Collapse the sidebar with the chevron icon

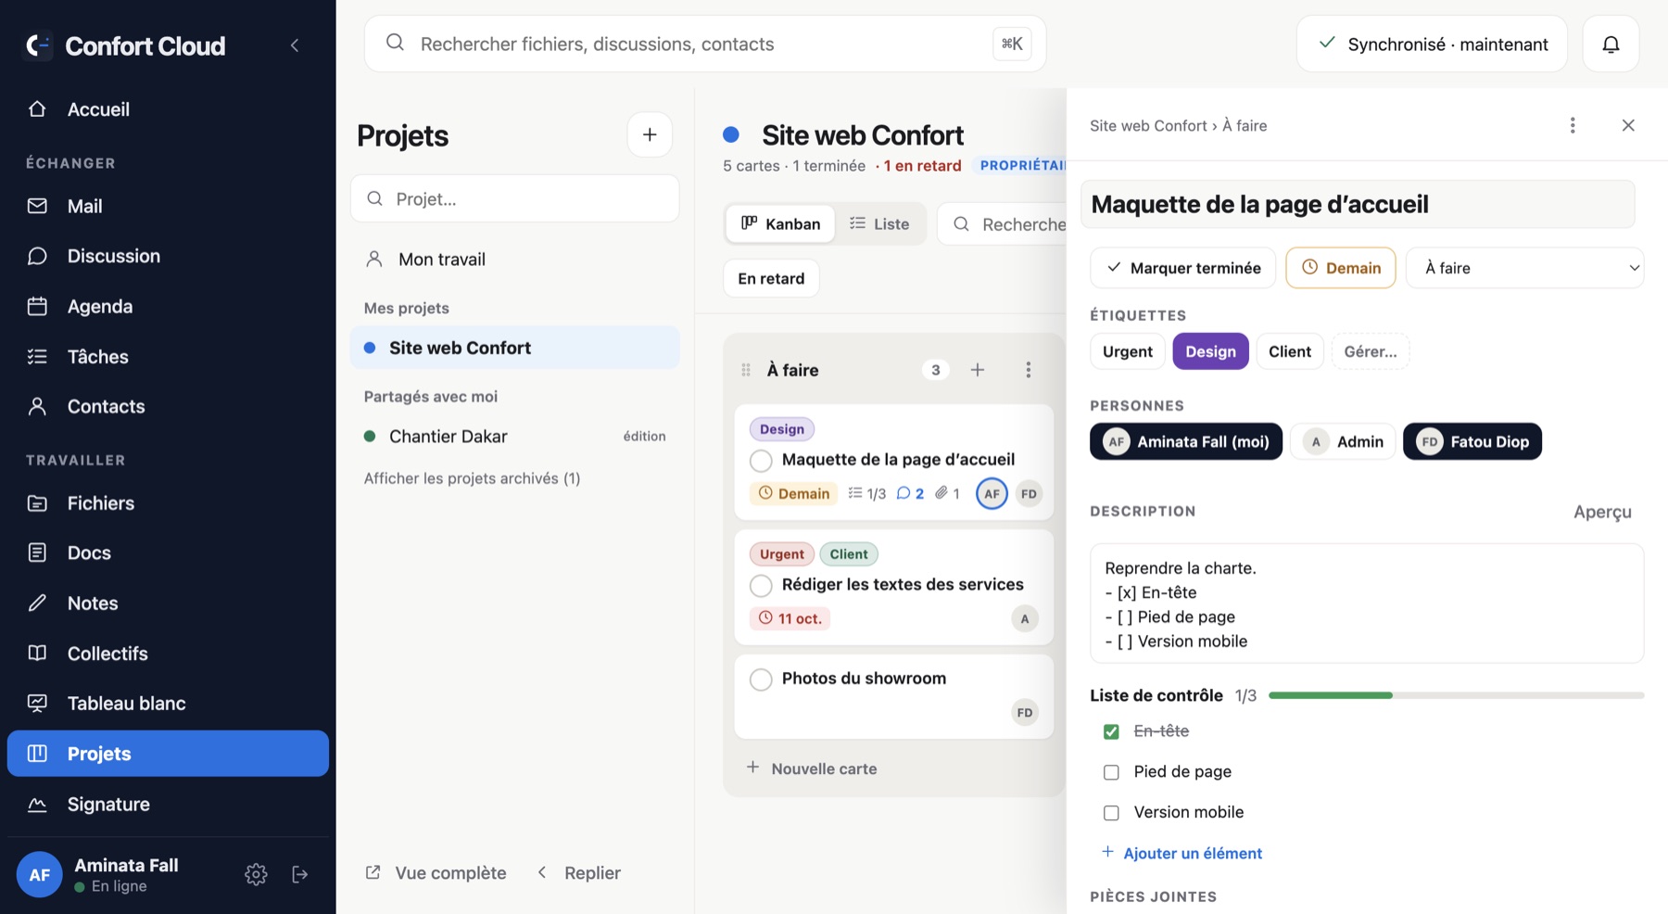(x=295, y=45)
